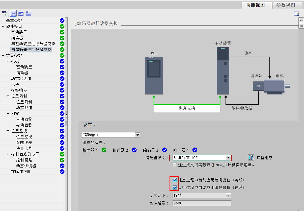Uncheck 运行过程中自动应用编码器值（在线）
Image resolution: width=304 pixels, height=211 pixels.
(175, 187)
